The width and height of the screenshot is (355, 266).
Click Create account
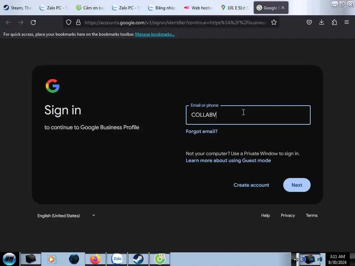tap(251, 185)
